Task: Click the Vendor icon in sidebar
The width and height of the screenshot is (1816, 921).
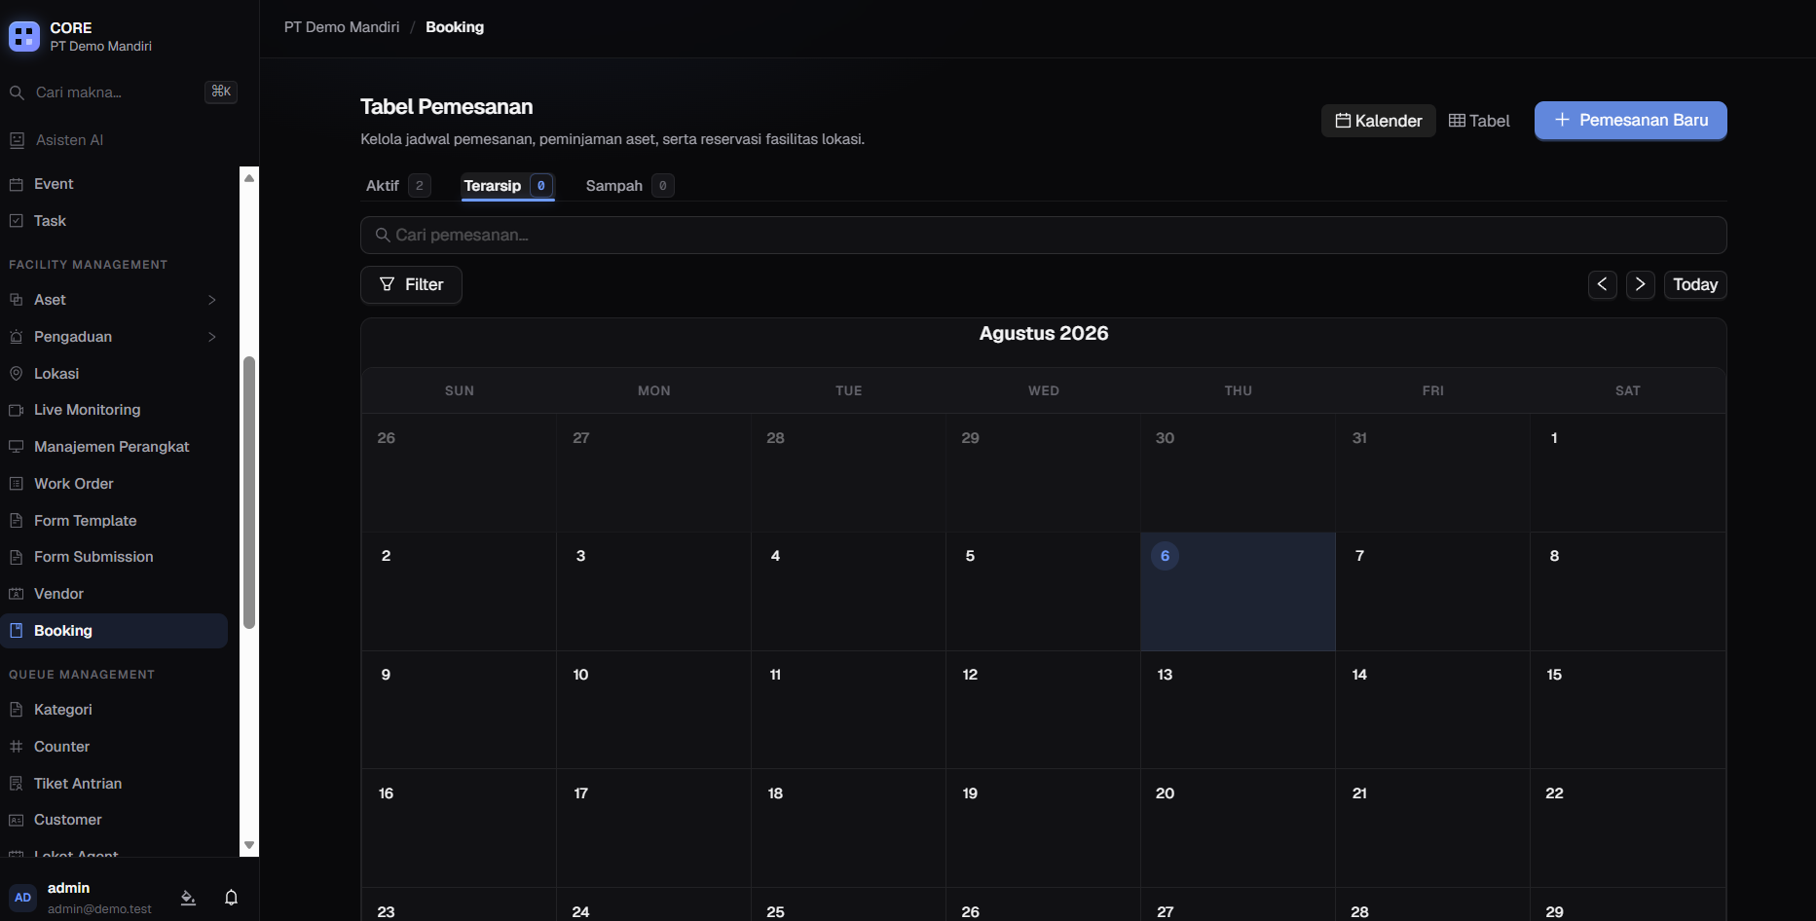Action: pyautogui.click(x=17, y=594)
